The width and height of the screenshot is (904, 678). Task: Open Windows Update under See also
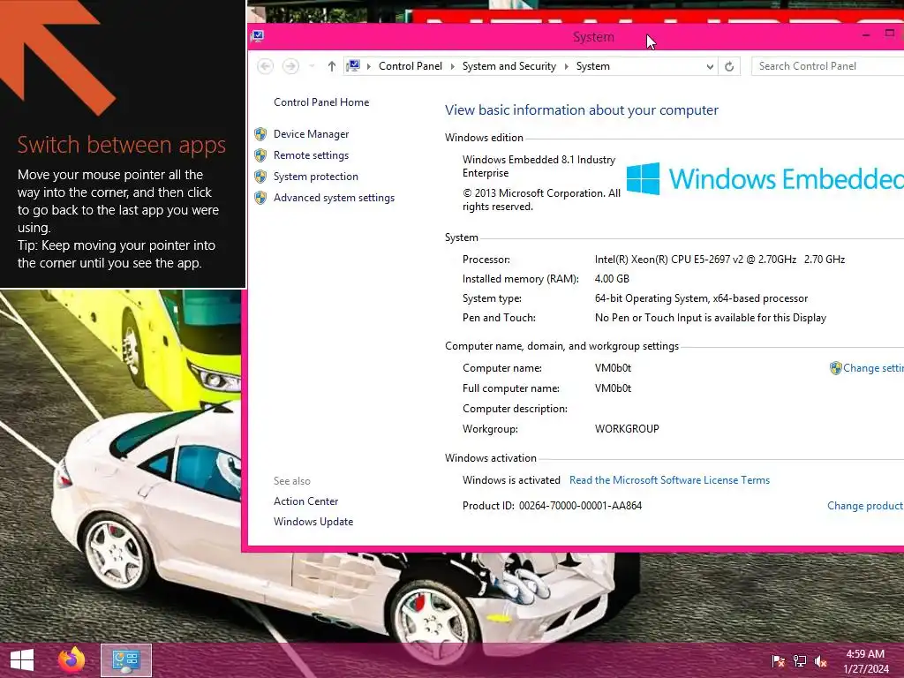(x=313, y=521)
